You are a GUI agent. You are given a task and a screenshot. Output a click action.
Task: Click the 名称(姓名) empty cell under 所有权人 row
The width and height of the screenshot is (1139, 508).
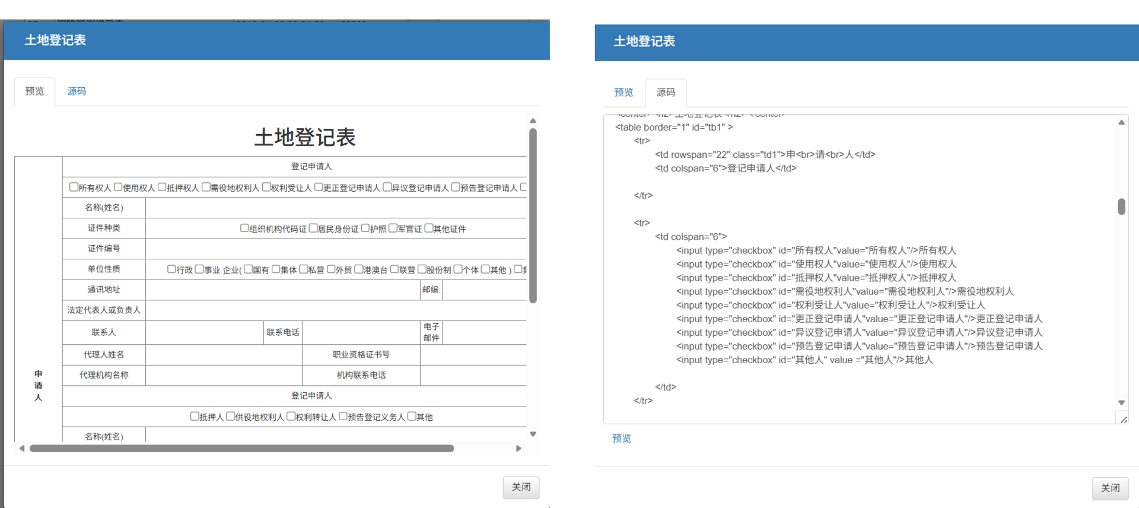tap(335, 208)
